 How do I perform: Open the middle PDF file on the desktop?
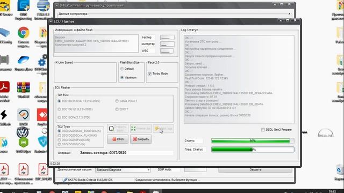(x=23, y=169)
